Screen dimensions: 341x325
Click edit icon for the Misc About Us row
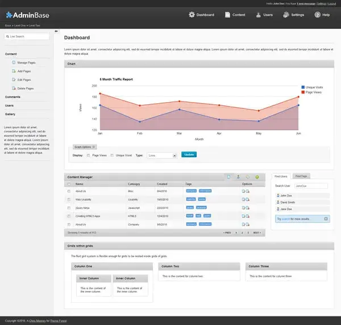244,191
